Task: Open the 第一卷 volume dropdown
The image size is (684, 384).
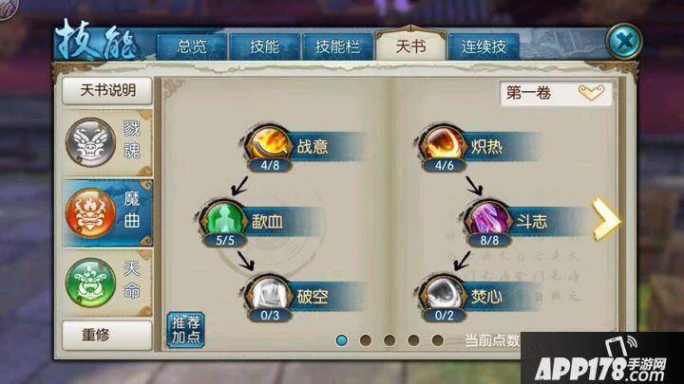Action: click(556, 93)
